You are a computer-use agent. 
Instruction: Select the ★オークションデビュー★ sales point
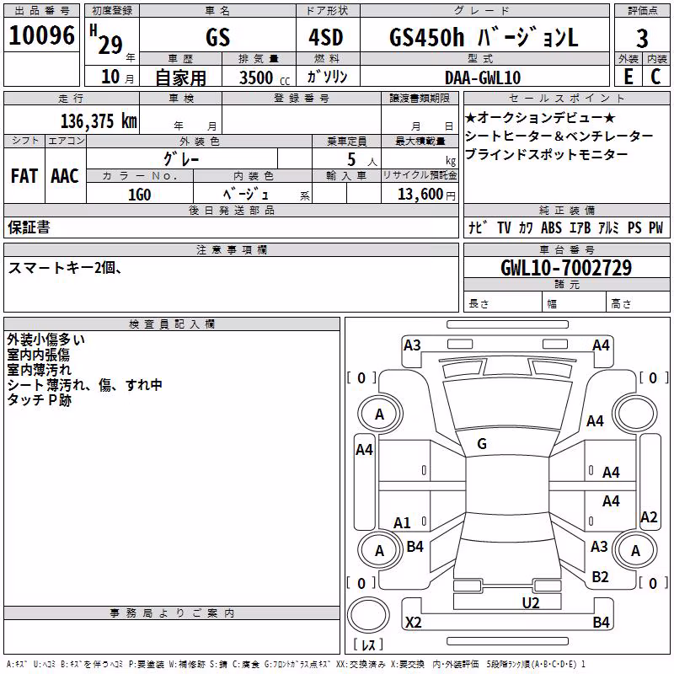[x=541, y=117]
